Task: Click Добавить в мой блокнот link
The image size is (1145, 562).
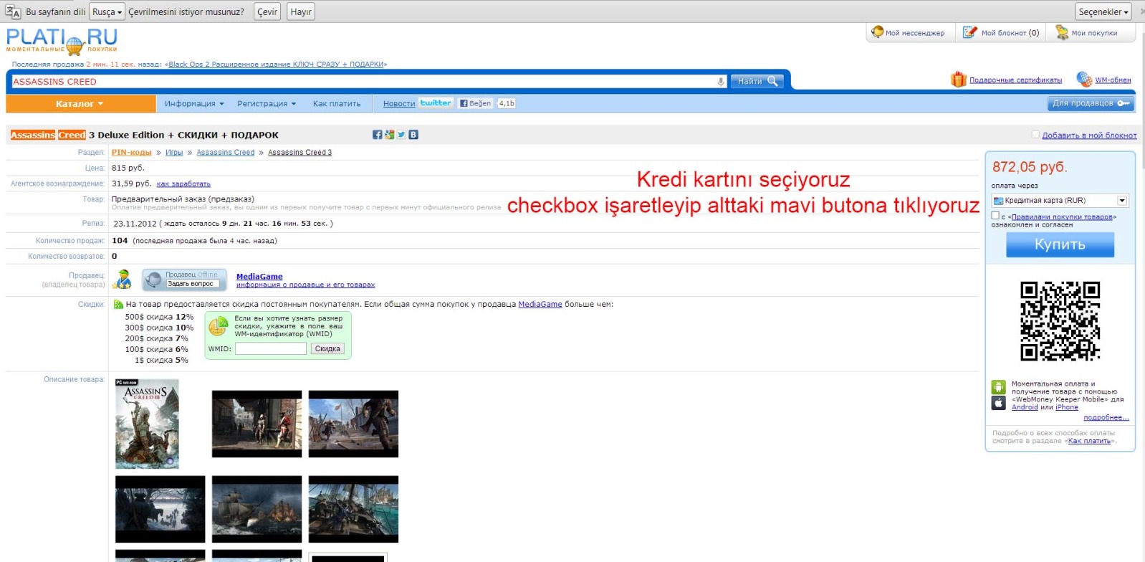Action: point(1089,135)
